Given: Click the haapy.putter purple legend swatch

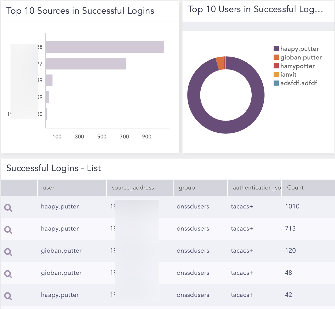Looking at the screenshot, I should click(276, 49).
